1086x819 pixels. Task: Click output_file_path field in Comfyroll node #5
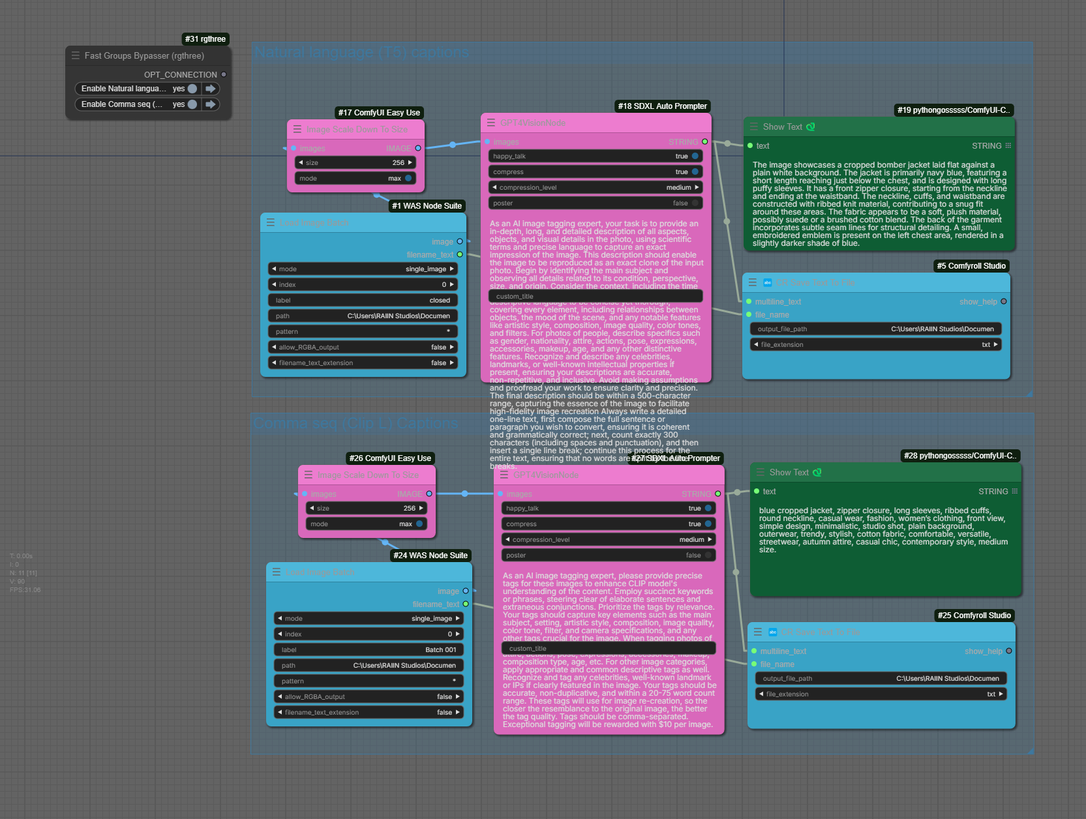click(875, 329)
